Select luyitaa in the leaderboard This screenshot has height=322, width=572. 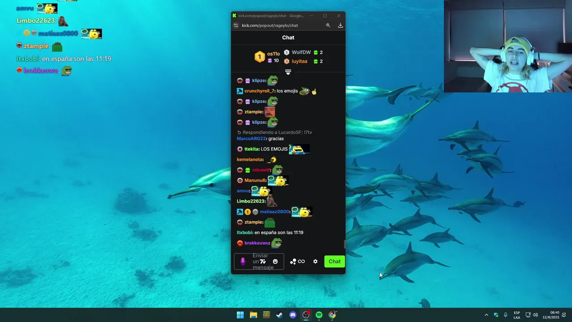299,61
